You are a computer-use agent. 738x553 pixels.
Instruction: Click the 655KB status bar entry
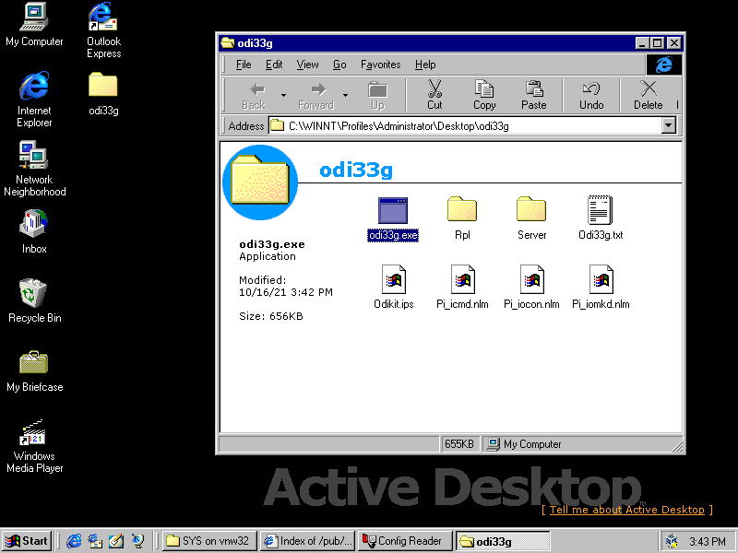[458, 444]
